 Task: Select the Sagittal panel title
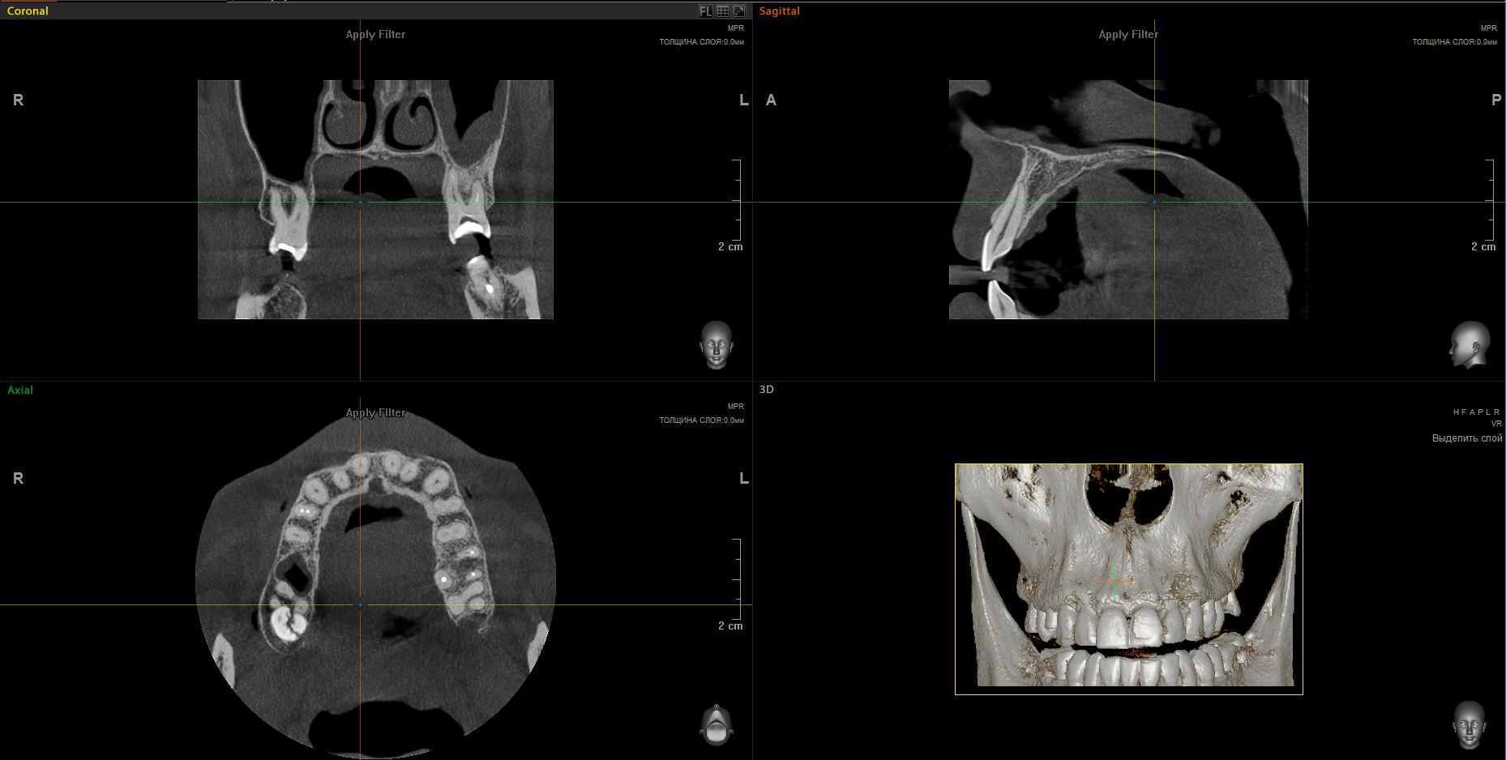779,11
